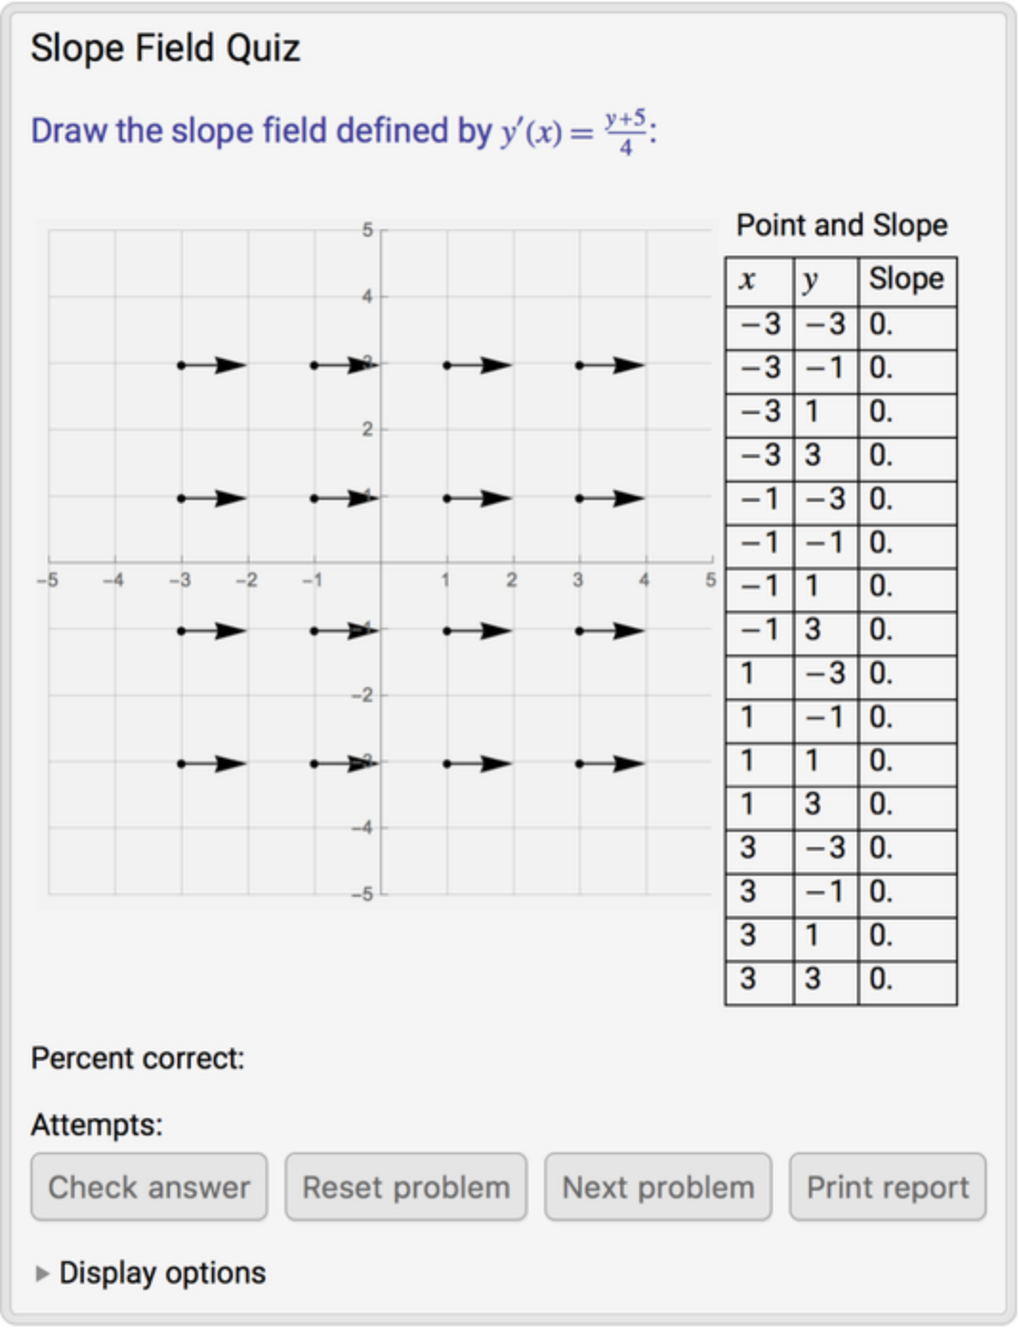
Task: Select the arrow at point (-3, 1)
Action: click(213, 498)
